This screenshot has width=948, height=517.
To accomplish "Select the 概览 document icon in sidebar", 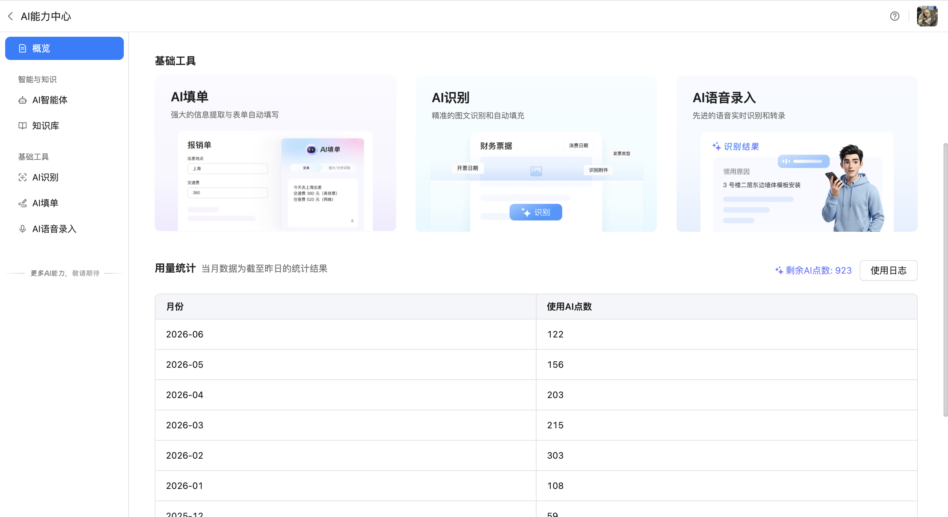I will (x=23, y=48).
